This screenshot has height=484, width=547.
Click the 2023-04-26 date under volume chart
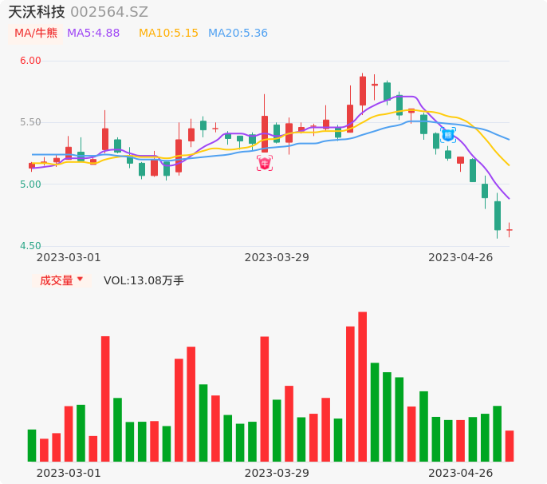pos(461,473)
